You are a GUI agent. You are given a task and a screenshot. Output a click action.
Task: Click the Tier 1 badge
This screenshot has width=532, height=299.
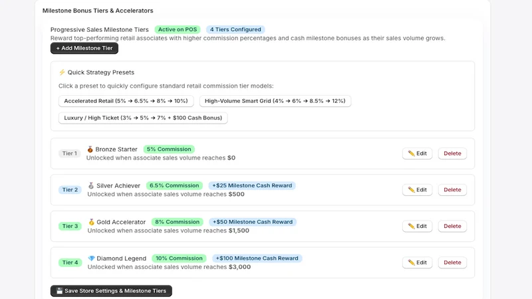coord(70,153)
